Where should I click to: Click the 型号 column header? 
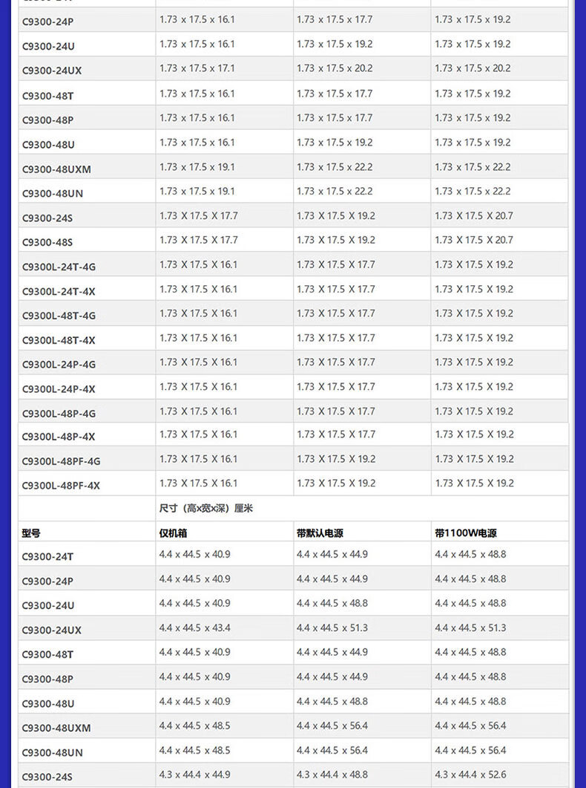coord(31,533)
